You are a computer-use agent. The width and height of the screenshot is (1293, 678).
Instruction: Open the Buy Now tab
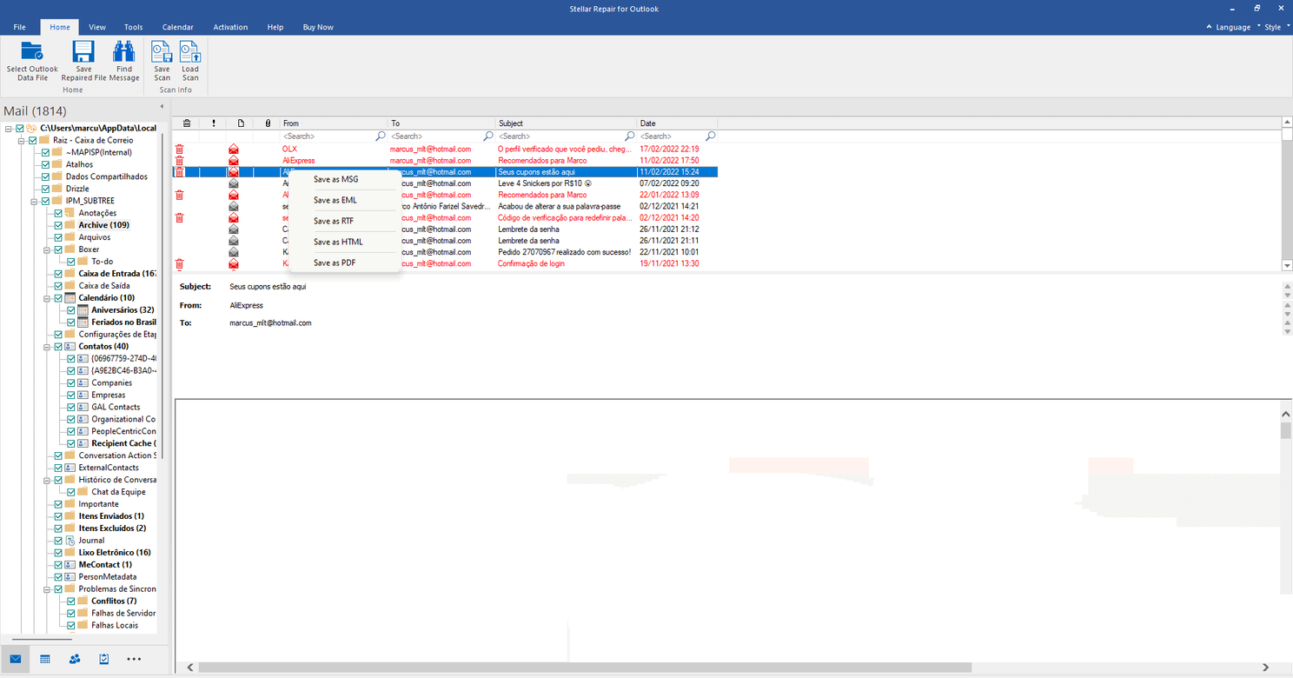[x=318, y=27]
